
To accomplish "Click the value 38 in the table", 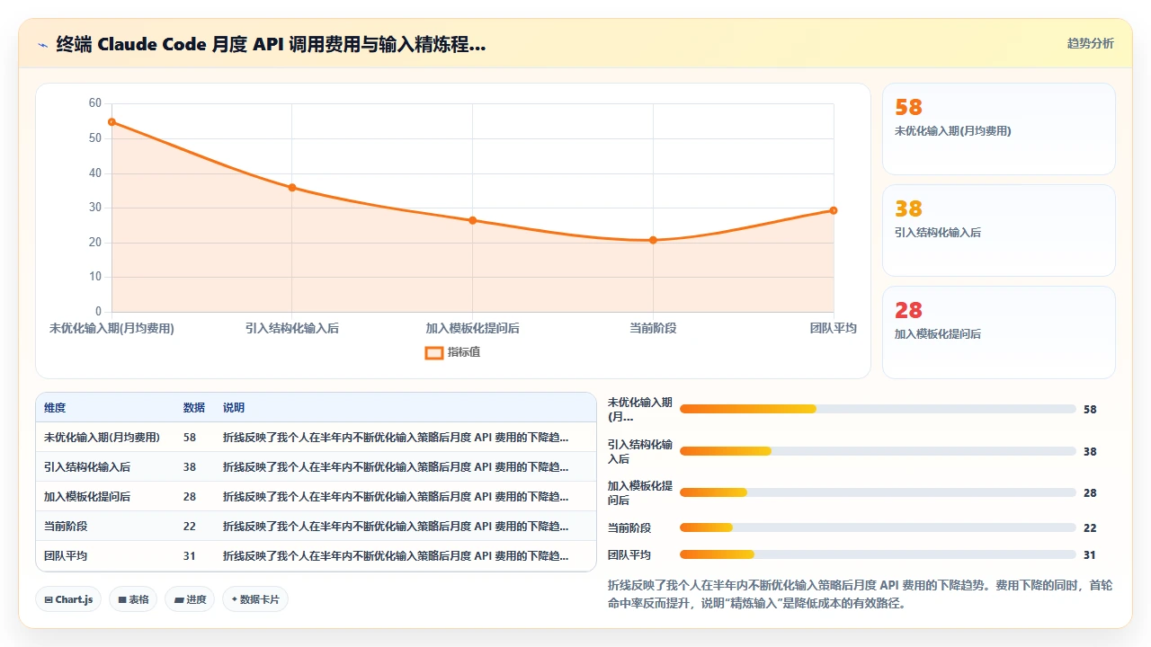I will (x=190, y=467).
